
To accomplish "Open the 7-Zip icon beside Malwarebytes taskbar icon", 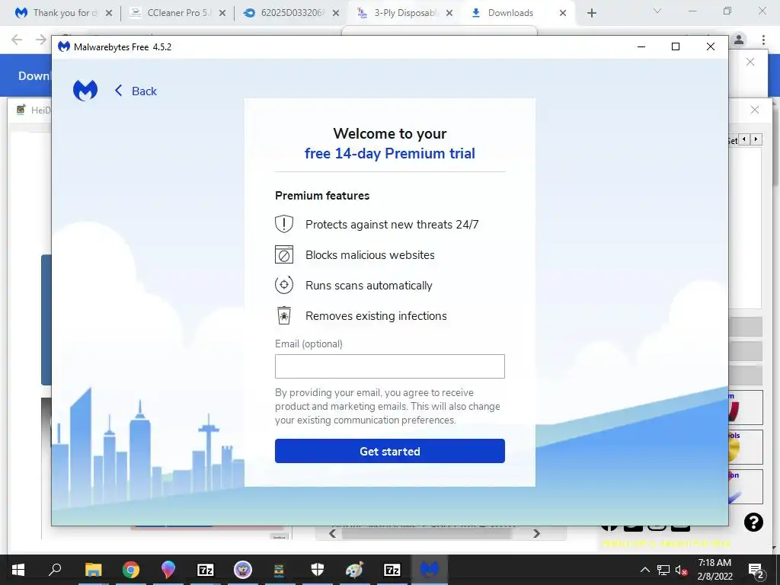I will (392, 570).
